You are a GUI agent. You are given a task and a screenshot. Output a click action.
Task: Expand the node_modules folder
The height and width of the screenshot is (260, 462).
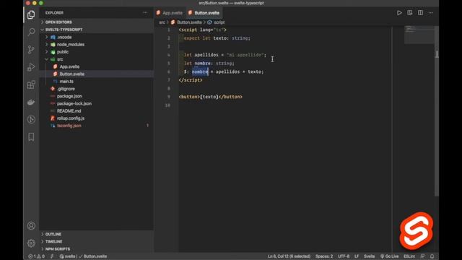pyautogui.click(x=96, y=45)
